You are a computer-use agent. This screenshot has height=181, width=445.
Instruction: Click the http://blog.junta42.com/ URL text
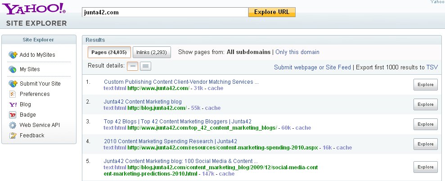(157, 108)
